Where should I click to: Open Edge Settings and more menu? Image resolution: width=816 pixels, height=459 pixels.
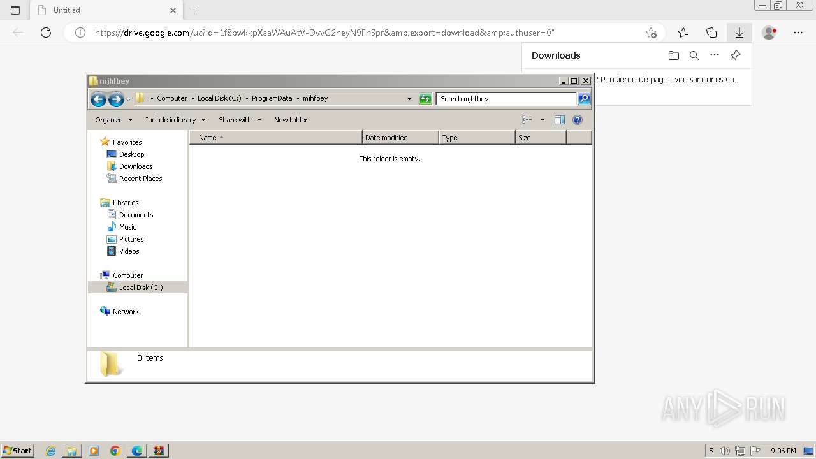[x=798, y=33]
